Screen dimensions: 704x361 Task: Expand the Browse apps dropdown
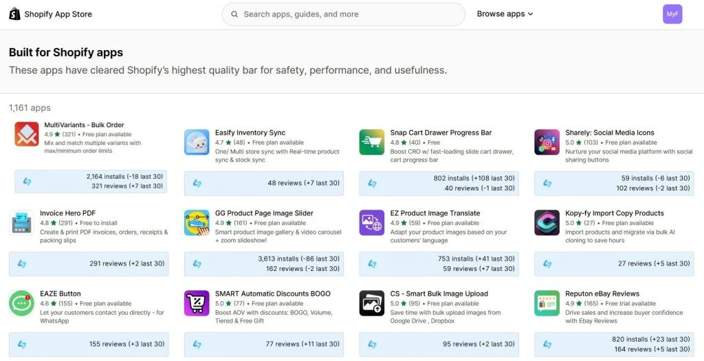tap(505, 14)
